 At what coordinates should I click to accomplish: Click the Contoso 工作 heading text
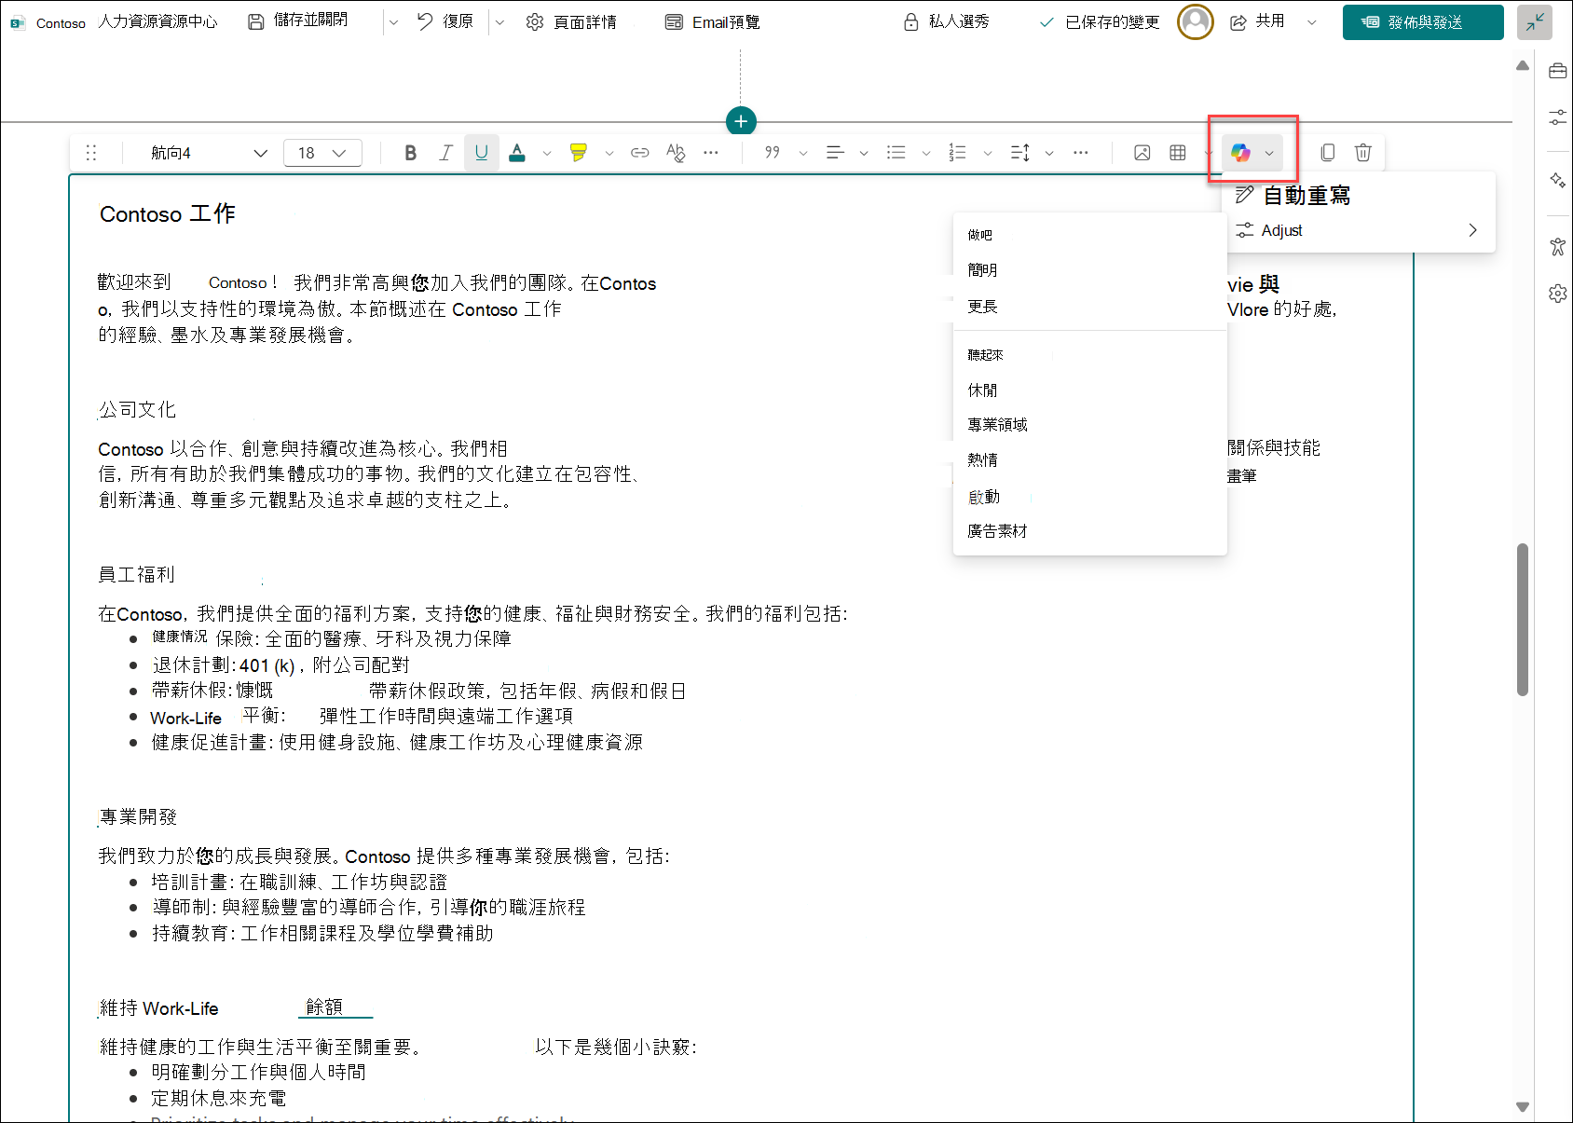(168, 214)
